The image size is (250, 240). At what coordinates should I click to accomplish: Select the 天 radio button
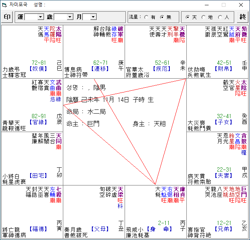[x=187, y=17]
